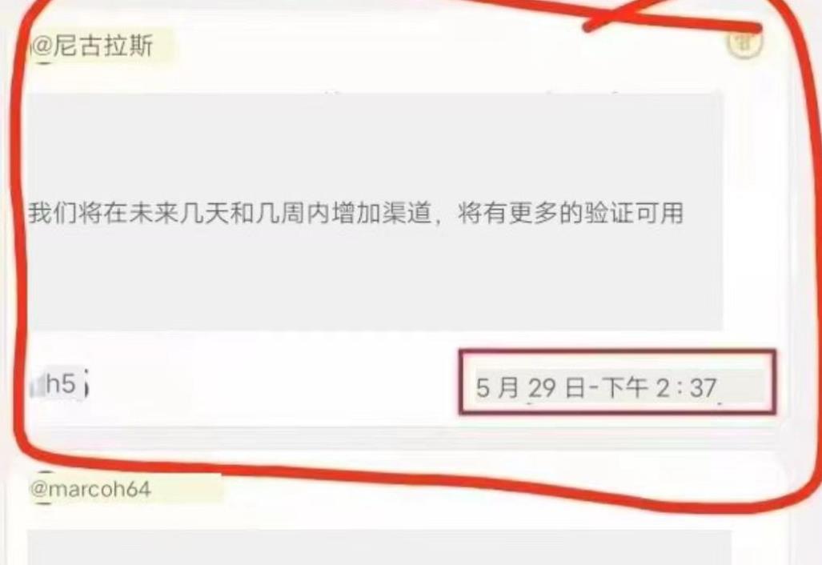Viewport: 822px width, 565px height.
Task: Open the @marcoh64 user profile link
Action: coord(90,489)
